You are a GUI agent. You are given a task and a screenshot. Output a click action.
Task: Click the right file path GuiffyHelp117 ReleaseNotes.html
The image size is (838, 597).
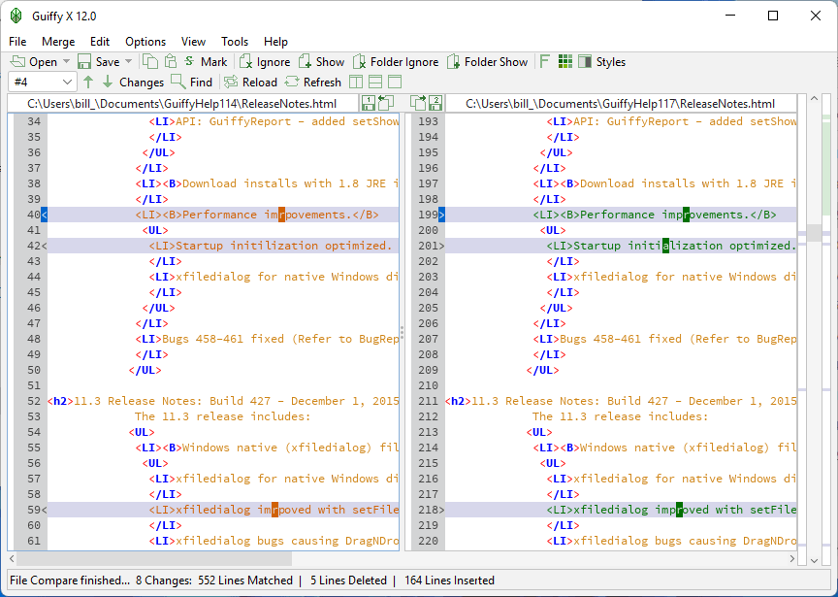click(x=620, y=103)
